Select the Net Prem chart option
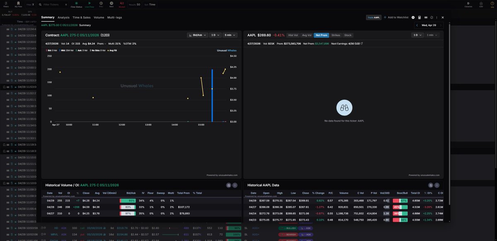 [x=321, y=35]
